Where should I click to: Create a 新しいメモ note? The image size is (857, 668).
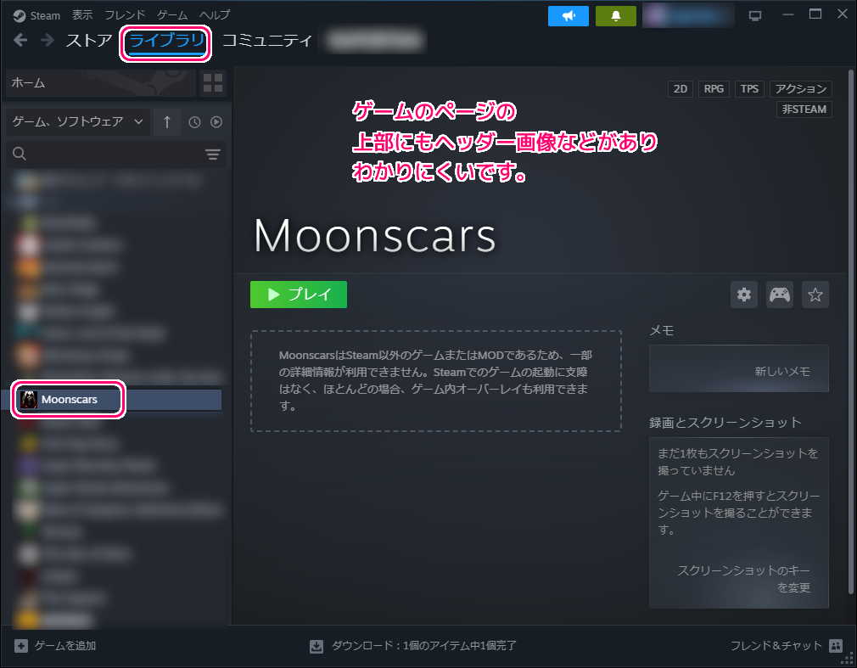click(738, 368)
